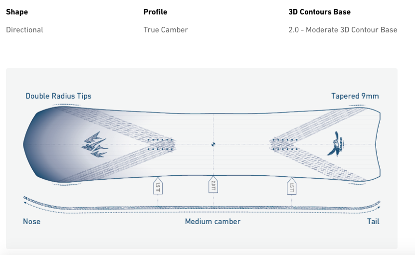Screen dimensions: 415x255
Task: Click the front binding insert holes
Action: point(161,144)
